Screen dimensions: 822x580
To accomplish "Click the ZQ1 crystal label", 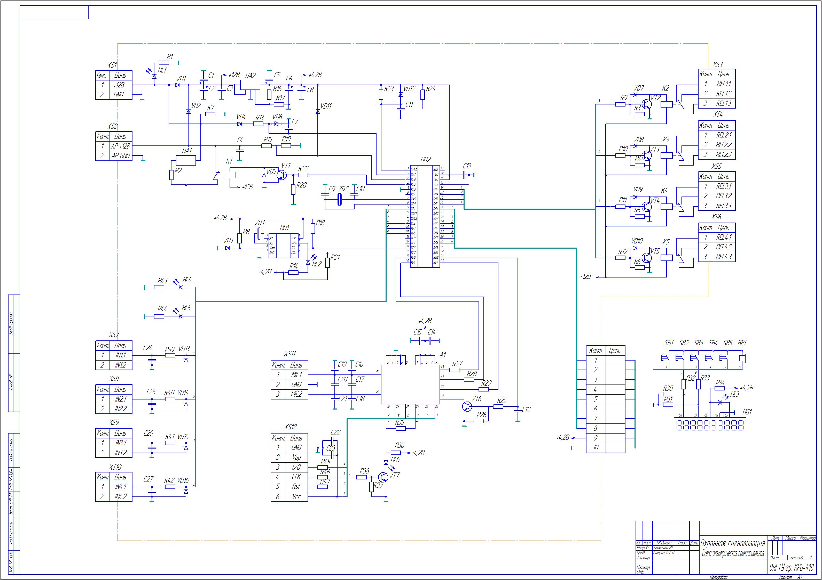I will [260, 223].
